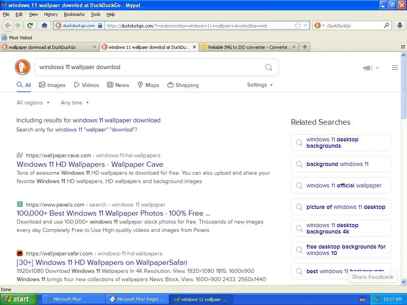The height and width of the screenshot is (305, 407).
Task: Submit the DuckDuckGo search with the magnifier
Action: pos(269,67)
